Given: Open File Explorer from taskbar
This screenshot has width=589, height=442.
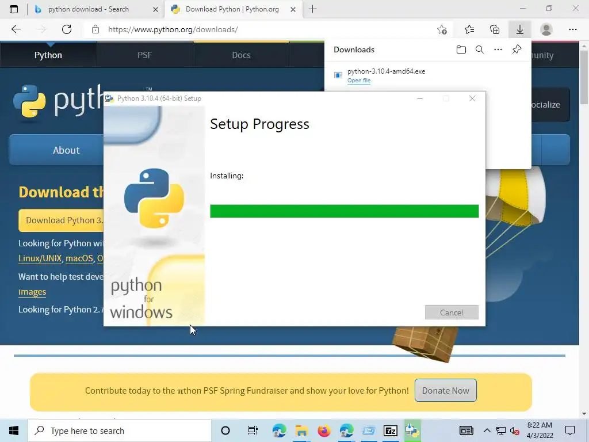Looking at the screenshot, I should pyautogui.click(x=301, y=430).
